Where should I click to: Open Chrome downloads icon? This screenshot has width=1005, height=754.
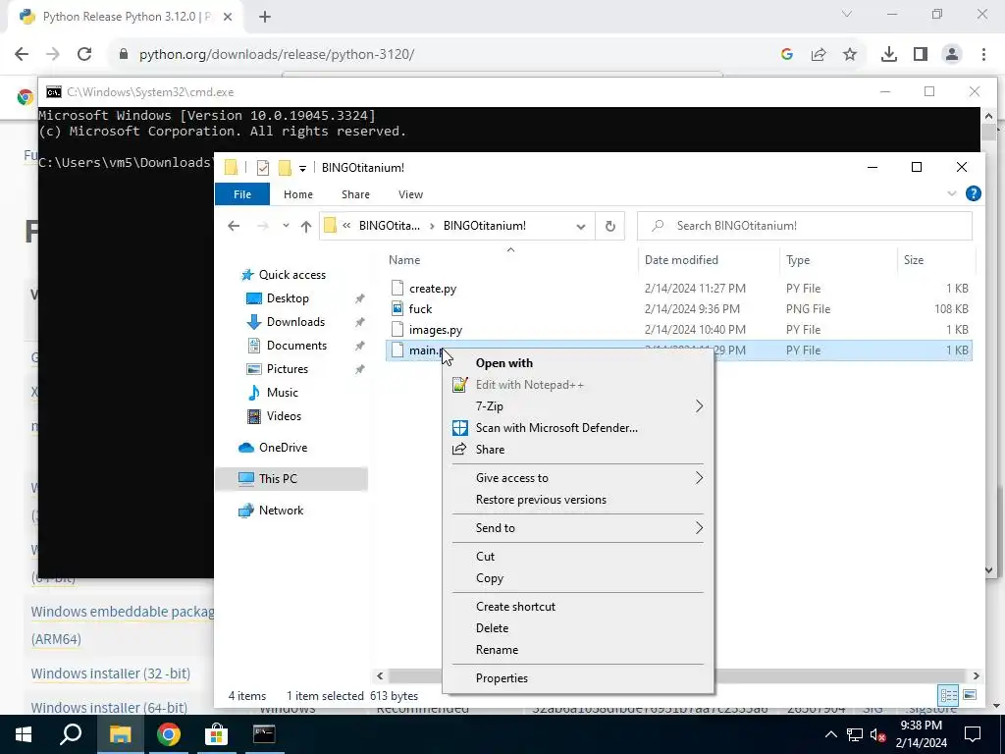click(x=889, y=55)
